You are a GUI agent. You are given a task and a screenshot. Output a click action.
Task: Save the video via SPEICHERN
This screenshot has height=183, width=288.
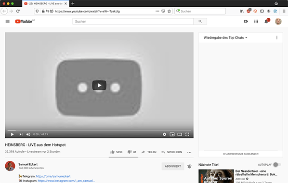tap(171, 152)
